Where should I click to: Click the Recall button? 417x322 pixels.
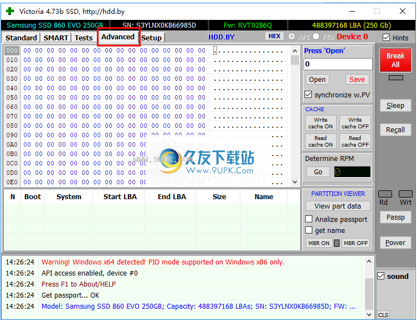tap(395, 130)
